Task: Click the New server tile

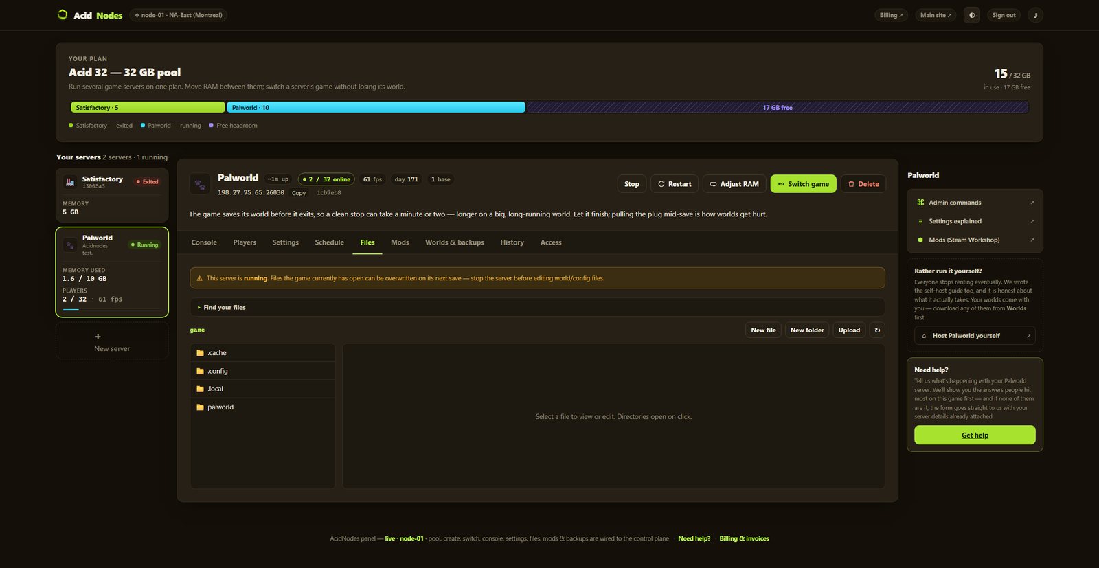Action: point(112,341)
